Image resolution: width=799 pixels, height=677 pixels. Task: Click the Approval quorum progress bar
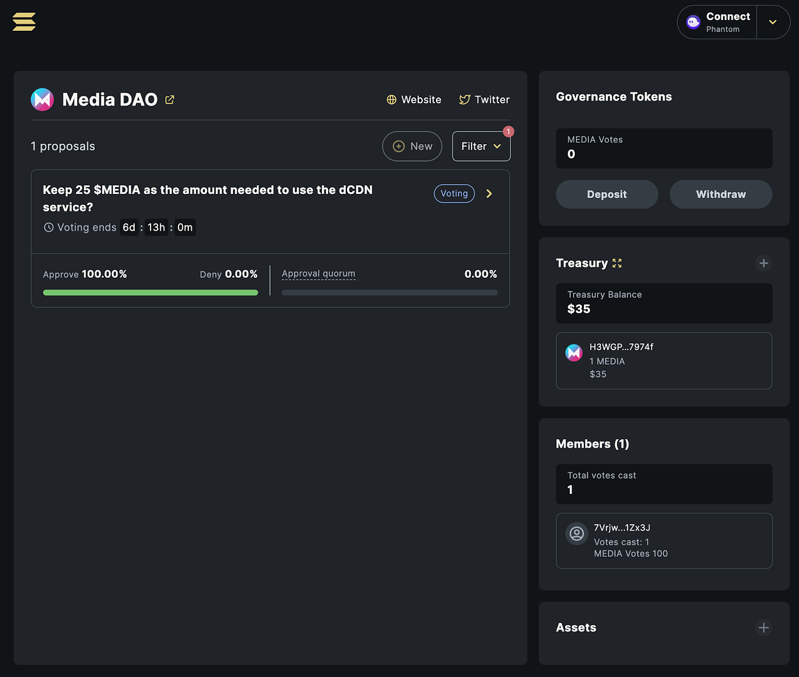click(x=390, y=293)
